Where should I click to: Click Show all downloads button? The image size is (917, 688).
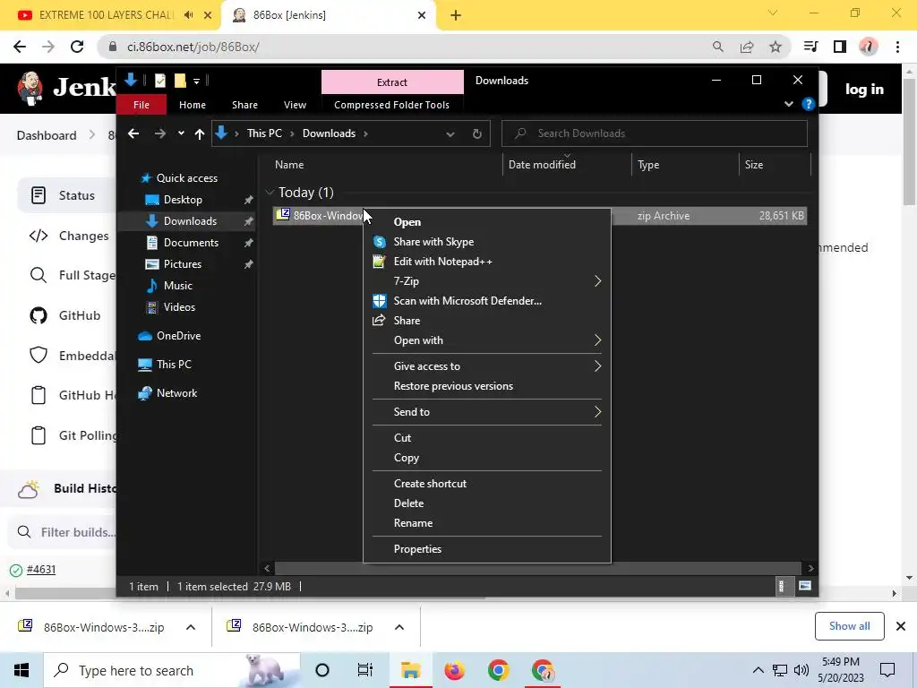[x=849, y=626]
